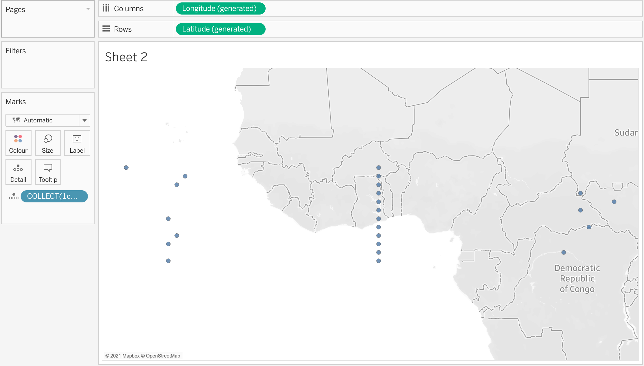
Task: Open the Size marks card
Action: 48,143
